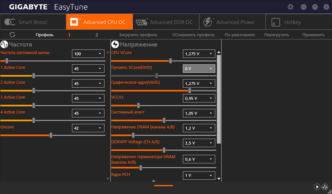The height and width of the screenshot is (194, 332).
Task: Click Применить to apply settings
Action: coord(314,35)
